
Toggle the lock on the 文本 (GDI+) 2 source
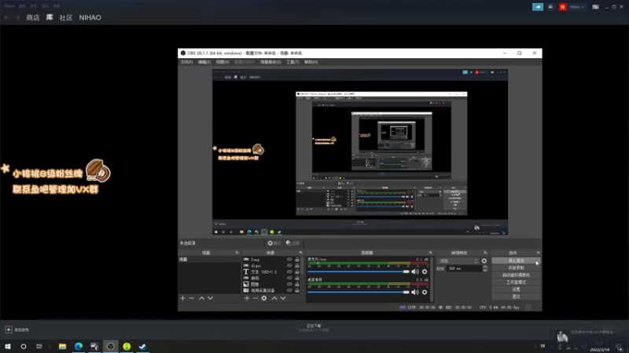pyautogui.click(x=297, y=271)
